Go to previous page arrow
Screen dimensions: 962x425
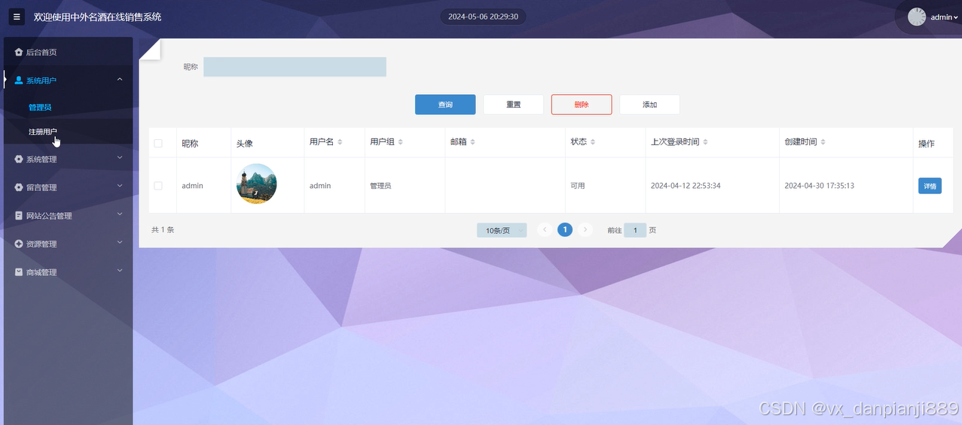click(x=545, y=230)
